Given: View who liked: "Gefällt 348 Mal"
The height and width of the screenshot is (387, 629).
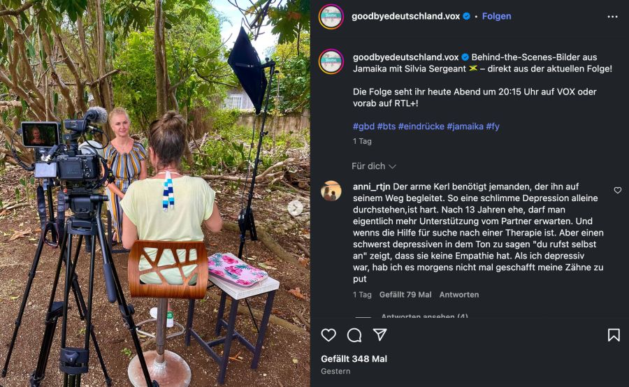Looking at the screenshot, I should click(x=354, y=359).
